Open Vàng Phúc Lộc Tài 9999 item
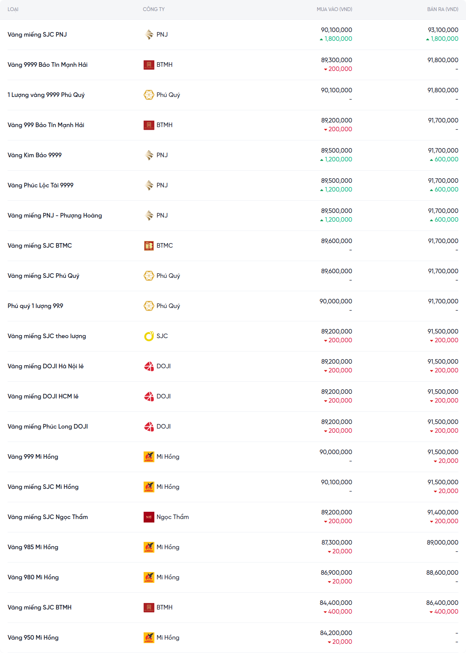 coord(40,185)
